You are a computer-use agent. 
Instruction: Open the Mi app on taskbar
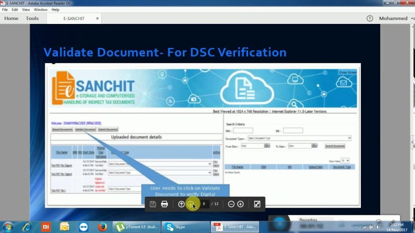tap(46, 227)
